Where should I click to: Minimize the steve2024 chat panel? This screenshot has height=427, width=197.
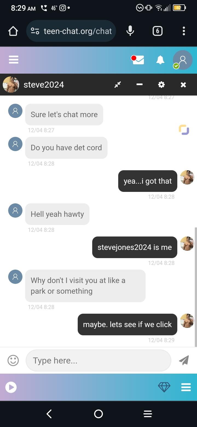tap(140, 85)
